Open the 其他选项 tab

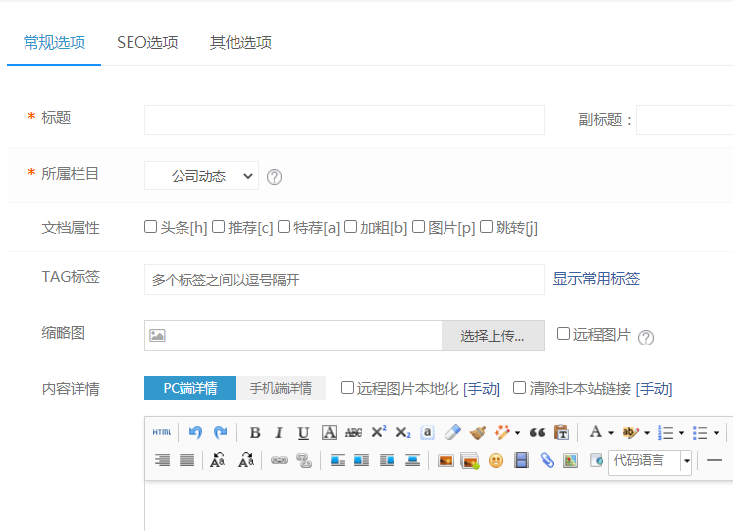240,42
